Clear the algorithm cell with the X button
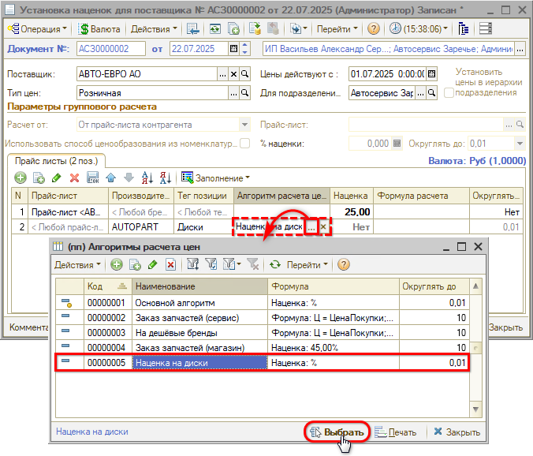 (323, 226)
